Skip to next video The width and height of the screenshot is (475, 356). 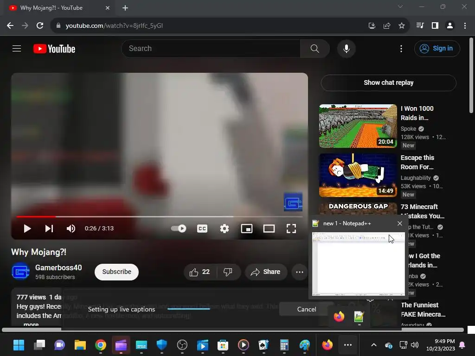[49, 229]
